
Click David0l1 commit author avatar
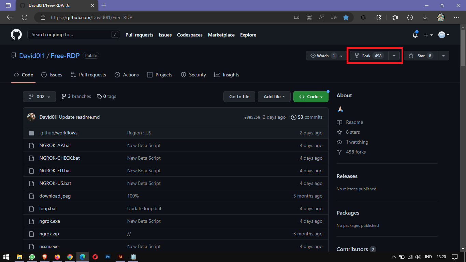(x=31, y=117)
